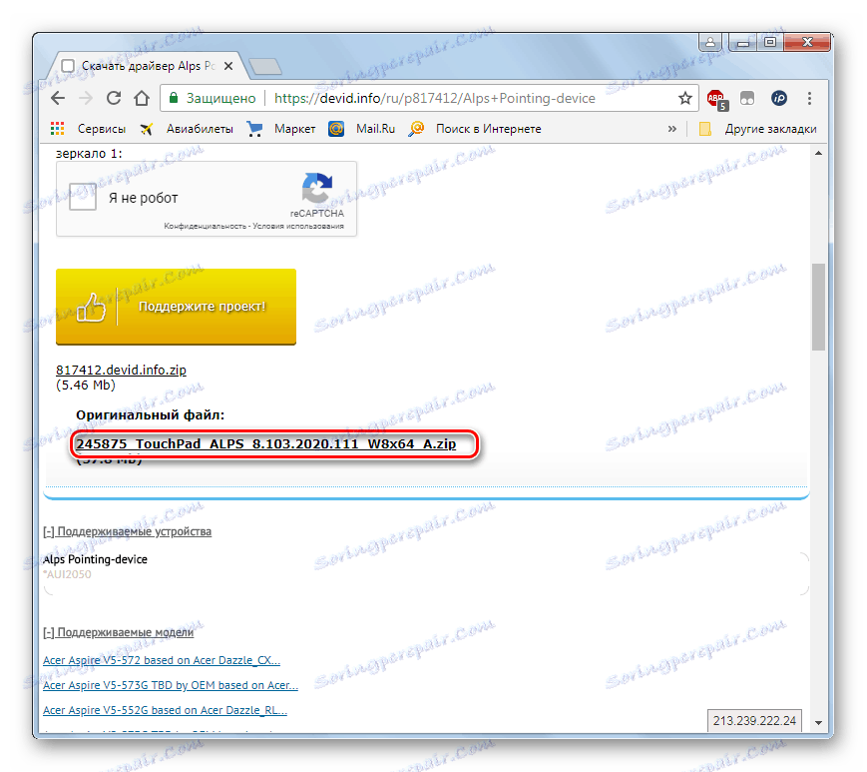Open a new browser tab
This screenshot has height=772, width=867.
[266, 66]
